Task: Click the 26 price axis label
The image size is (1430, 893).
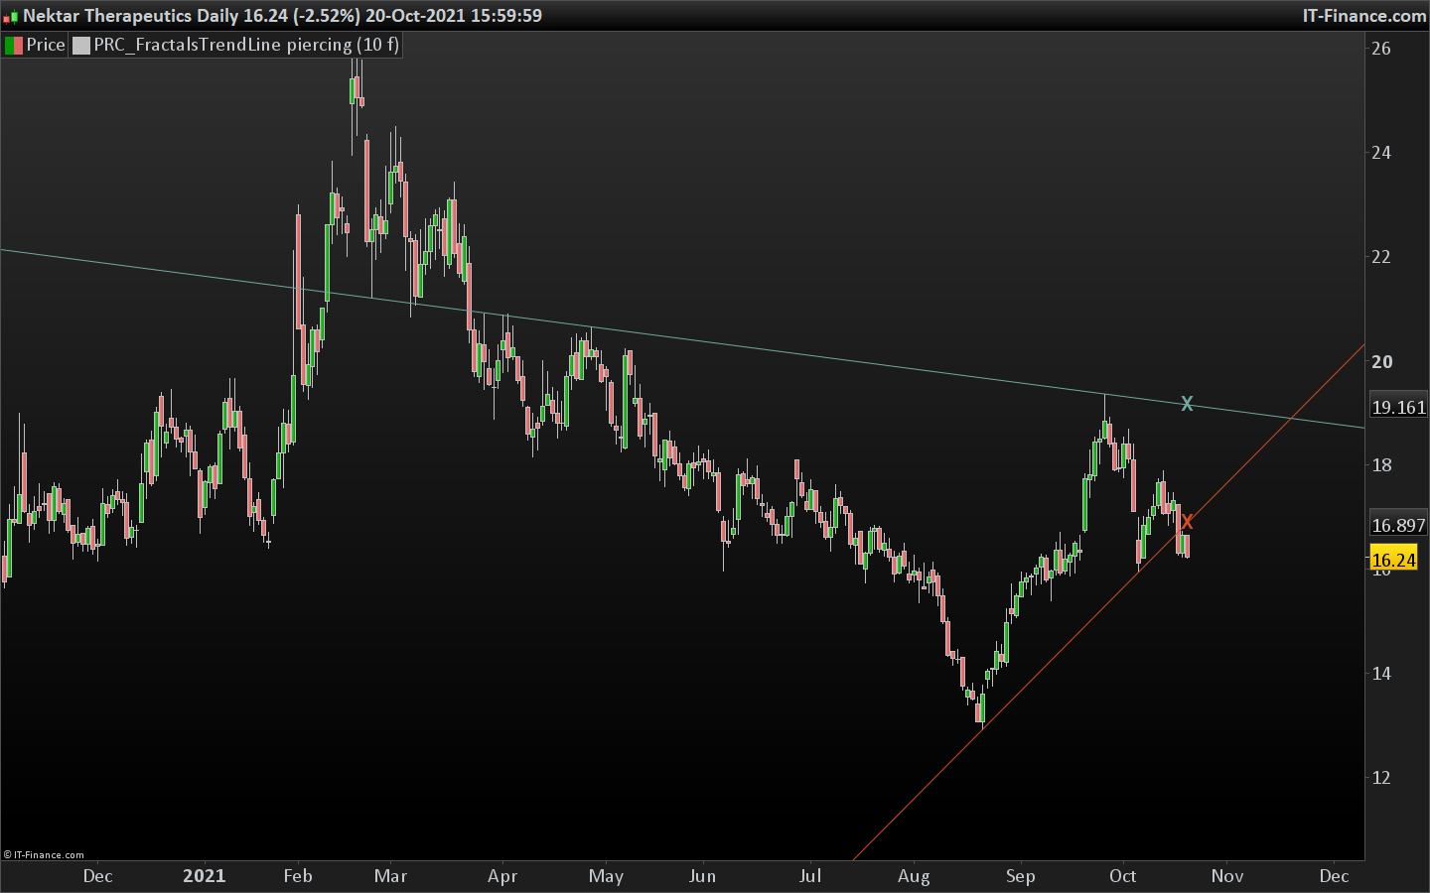Action: (1381, 49)
